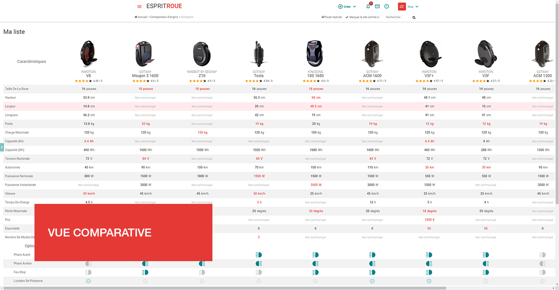The width and height of the screenshot is (559, 290).
Task: Click the vertical scrollbar on the right
Action: pyautogui.click(x=557, y=105)
